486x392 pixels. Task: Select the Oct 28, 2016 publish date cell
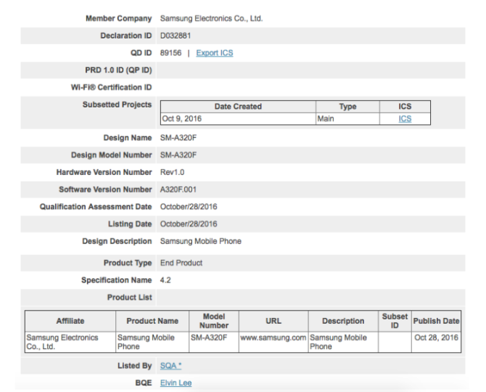pyautogui.click(x=436, y=338)
